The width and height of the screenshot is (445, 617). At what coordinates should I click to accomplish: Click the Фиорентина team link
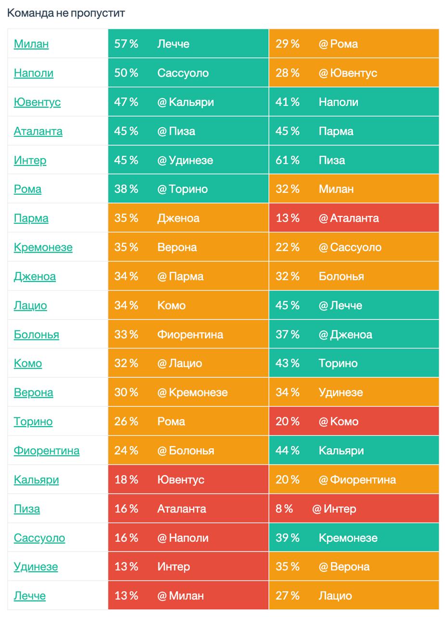[47, 451]
